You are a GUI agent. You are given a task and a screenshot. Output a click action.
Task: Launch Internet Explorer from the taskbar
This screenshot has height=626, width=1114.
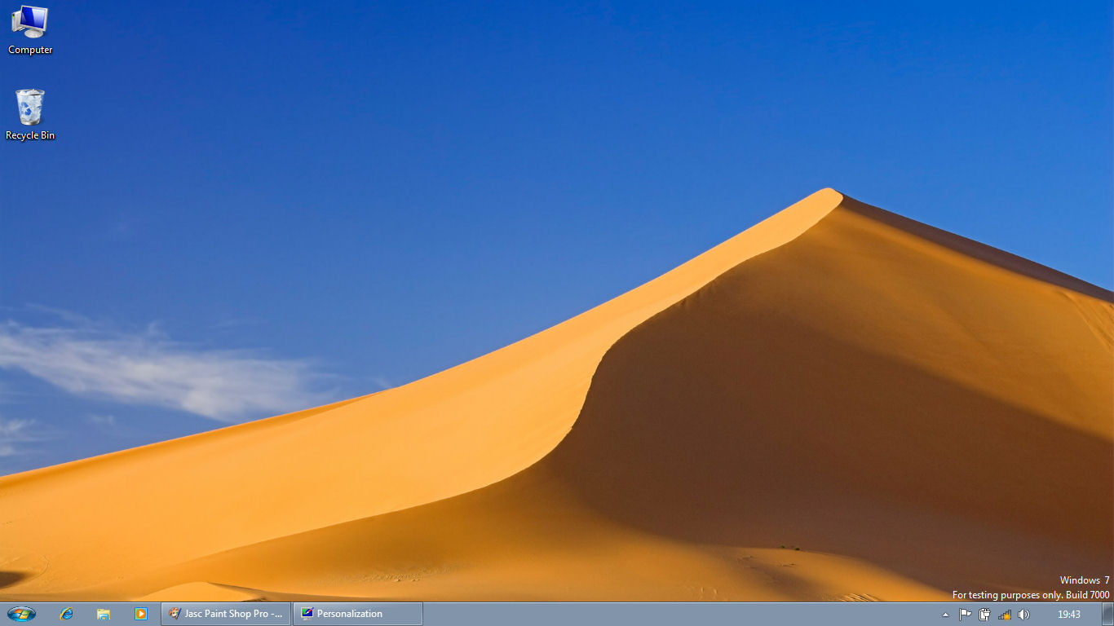click(67, 614)
